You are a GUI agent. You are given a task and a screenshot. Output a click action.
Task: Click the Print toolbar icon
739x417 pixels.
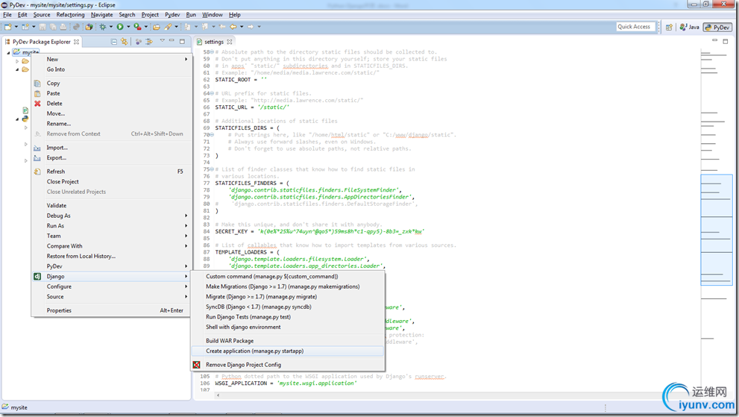[x=63, y=27]
